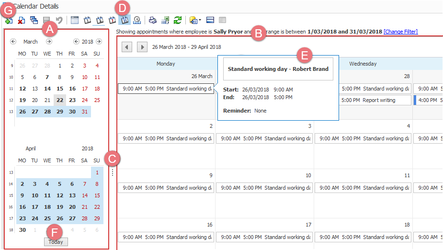Click the splitter handle dots between panels
This screenshot has width=443, height=250.
click(113, 172)
